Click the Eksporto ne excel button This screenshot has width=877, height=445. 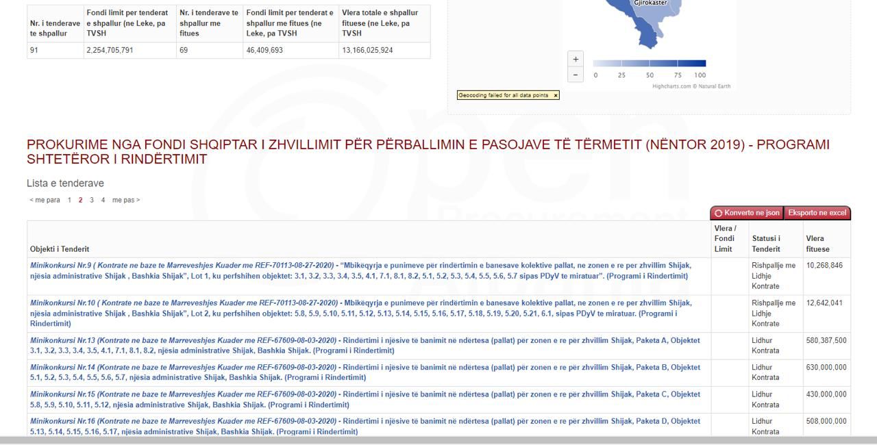817,213
